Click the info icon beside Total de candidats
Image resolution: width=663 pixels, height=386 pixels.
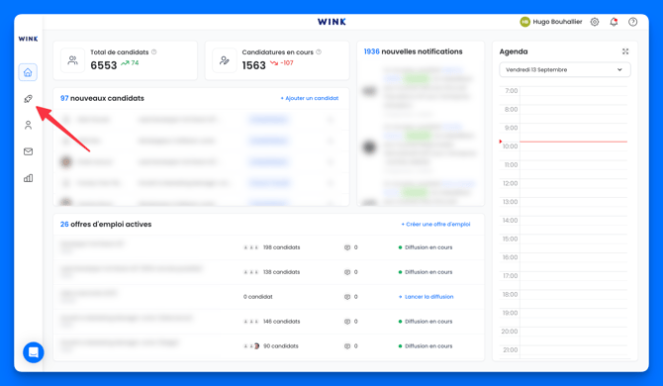click(x=154, y=52)
